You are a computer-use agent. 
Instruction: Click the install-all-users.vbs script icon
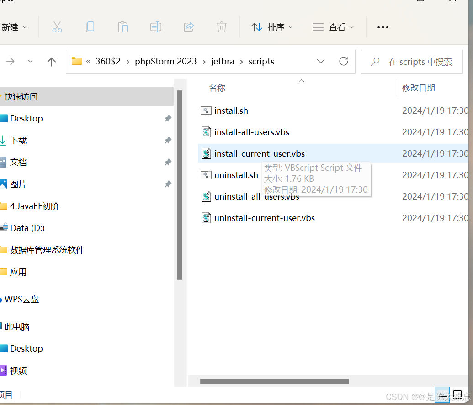click(x=206, y=132)
